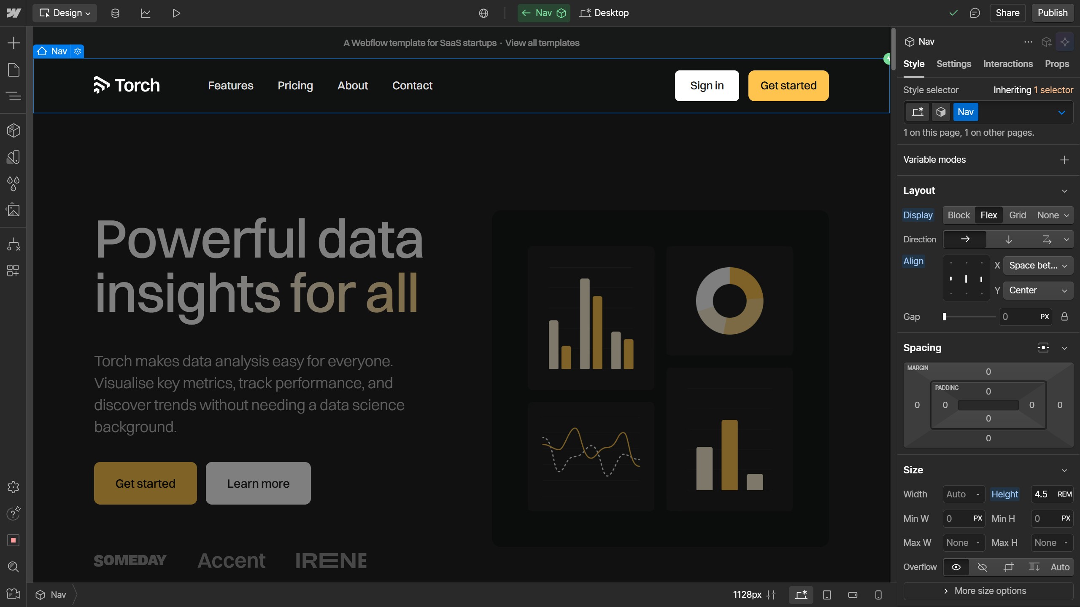This screenshot has height=607, width=1080.
Task: Set overflow to visible eye
Action: pos(956,567)
